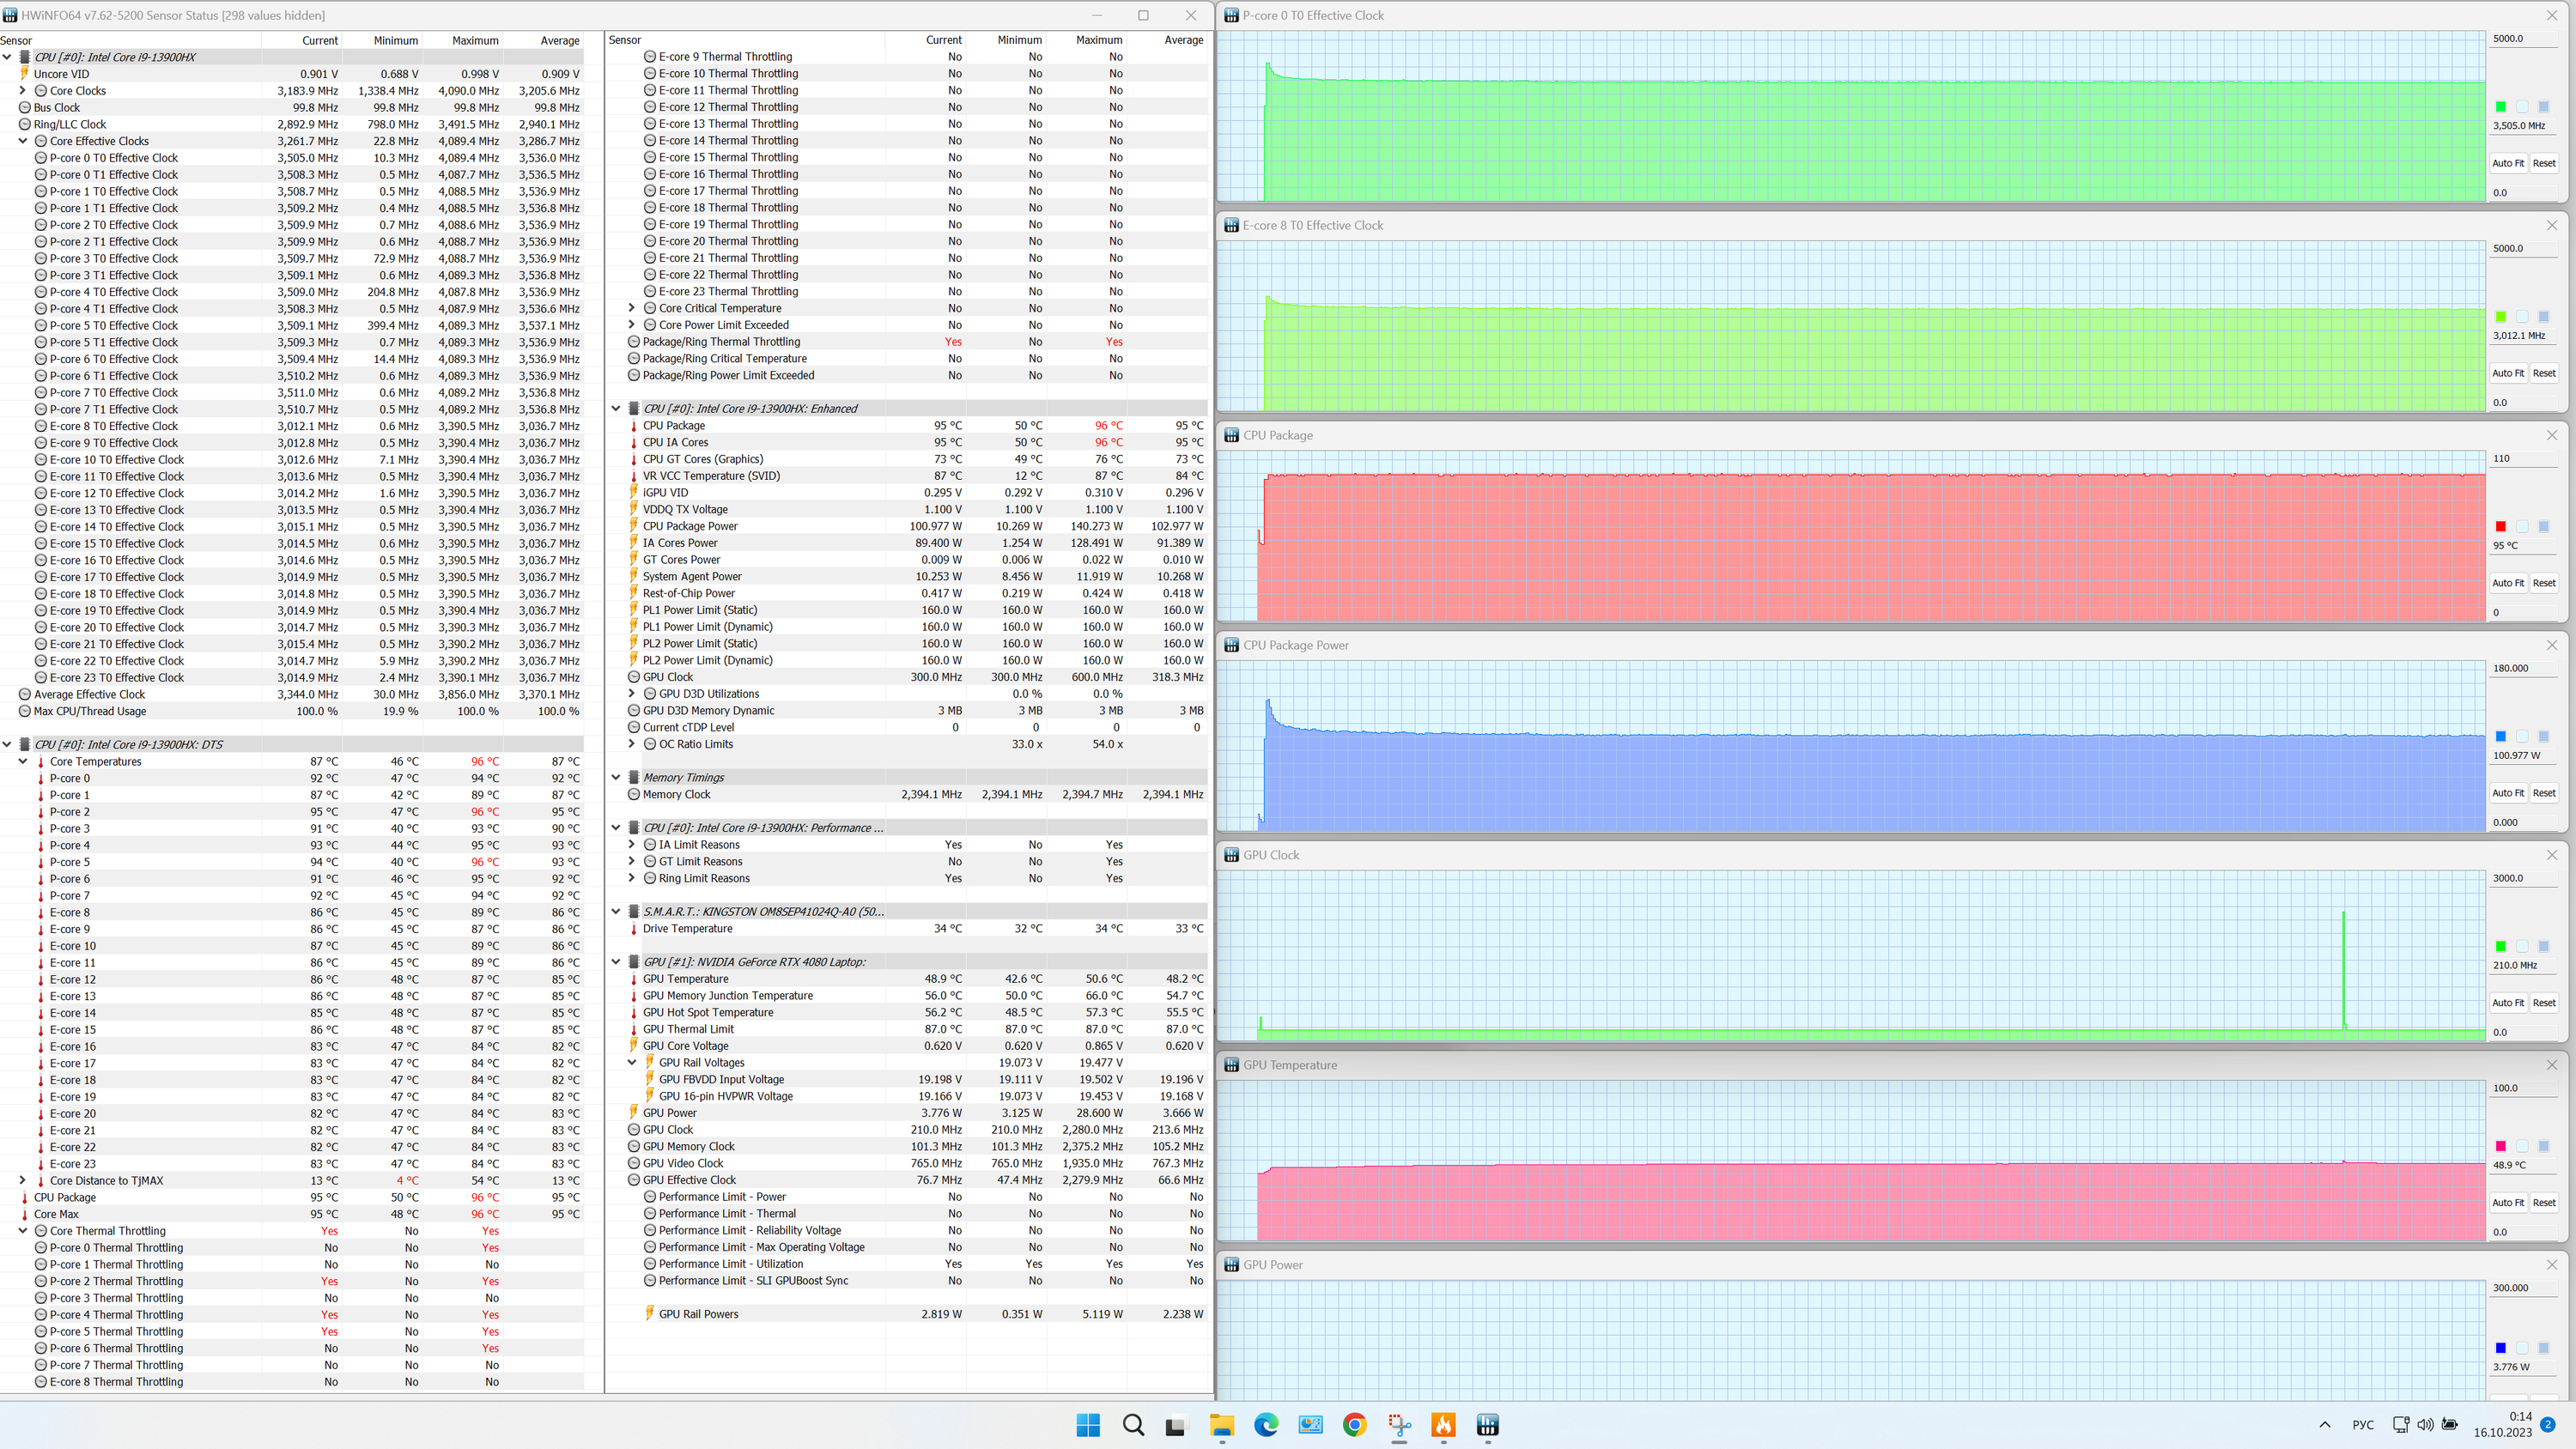The width and height of the screenshot is (2576, 1449).
Task: Launch Snipping Tool from taskbar
Action: point(1399,1425)
